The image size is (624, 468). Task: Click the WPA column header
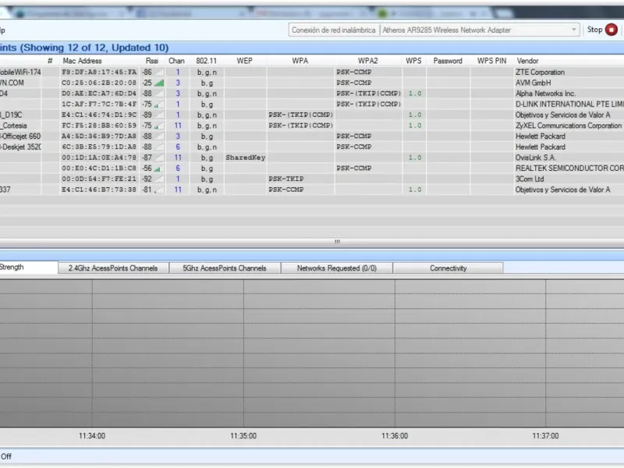coord(300,61)
